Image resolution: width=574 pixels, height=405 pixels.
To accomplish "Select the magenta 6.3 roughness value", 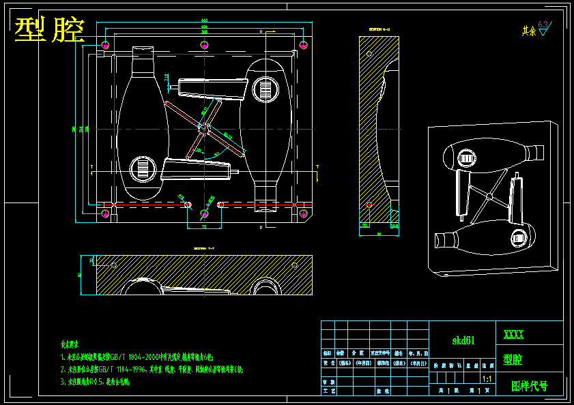I will (x=543, y=25).
